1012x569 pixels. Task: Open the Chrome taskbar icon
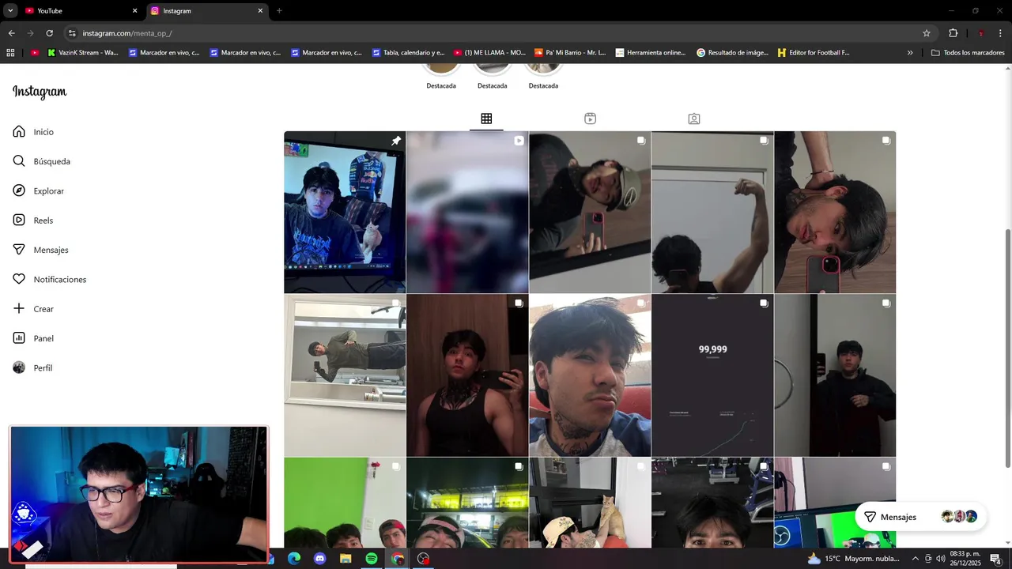click(x=398, y=559)
